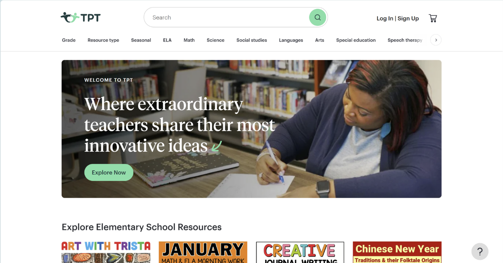Click the Sign Up link

point(408,18)
